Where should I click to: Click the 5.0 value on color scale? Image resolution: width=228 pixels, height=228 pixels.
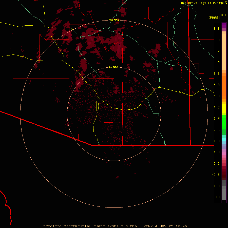tap(217, 96)
